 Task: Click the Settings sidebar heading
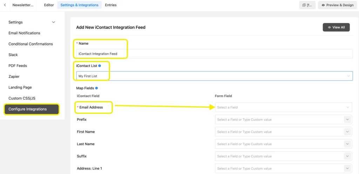[x=15, y=22]
